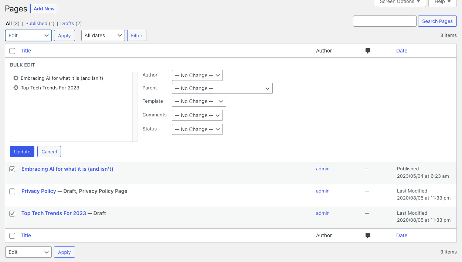Remove Top Tech Trends from bulk edit list
462x262 pixels.
pyautogui.click(x=16, y=88)
